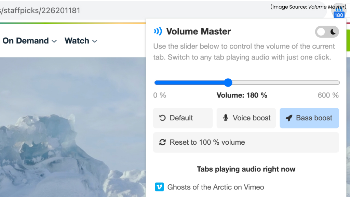Viewport: 350px width, 197px height.
Task: Apply Voice boost preset
Action: coord(246,118)
